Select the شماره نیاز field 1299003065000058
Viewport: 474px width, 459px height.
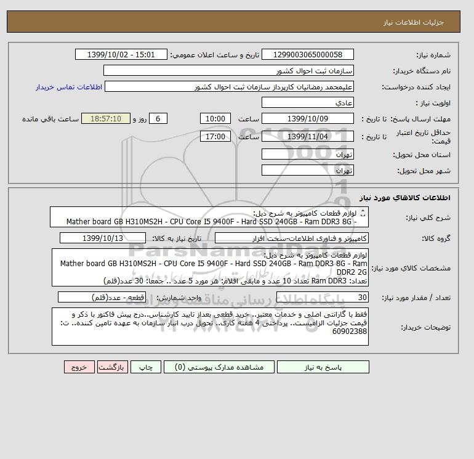tap(307, 55)
